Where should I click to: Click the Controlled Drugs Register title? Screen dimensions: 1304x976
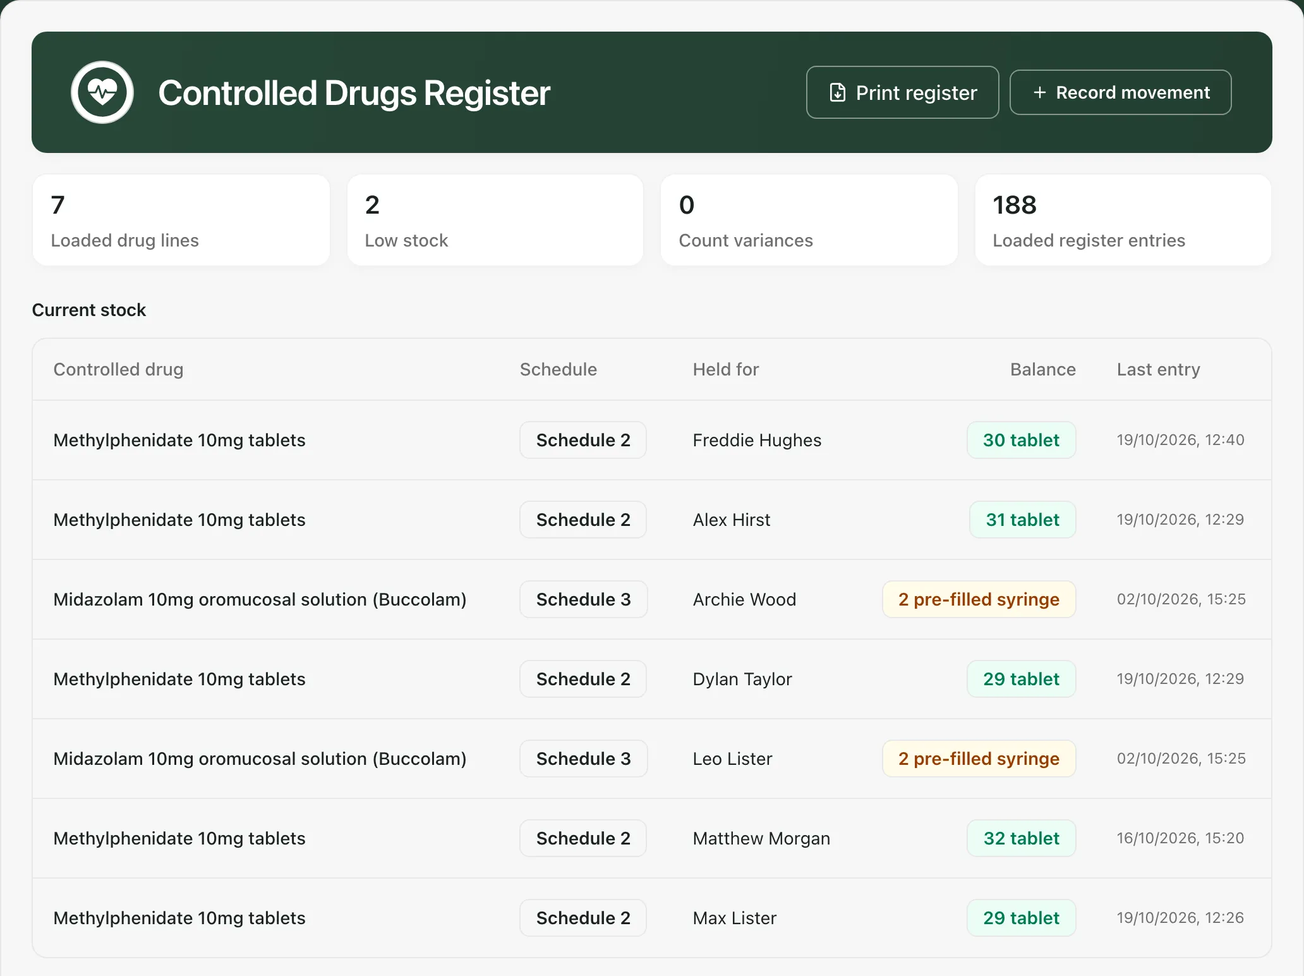(x=354, y=93)
